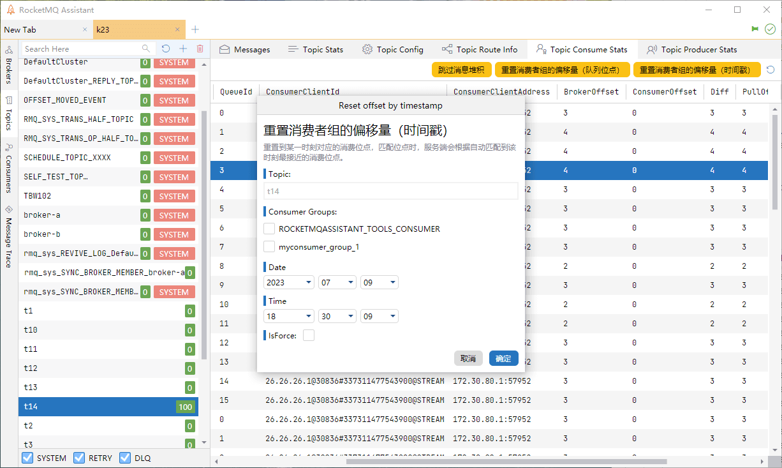The height and width of the screenshot is (468, 782).
Task: Check myconsumer_group_1 checkbox
Action: (x=269, y=246)
